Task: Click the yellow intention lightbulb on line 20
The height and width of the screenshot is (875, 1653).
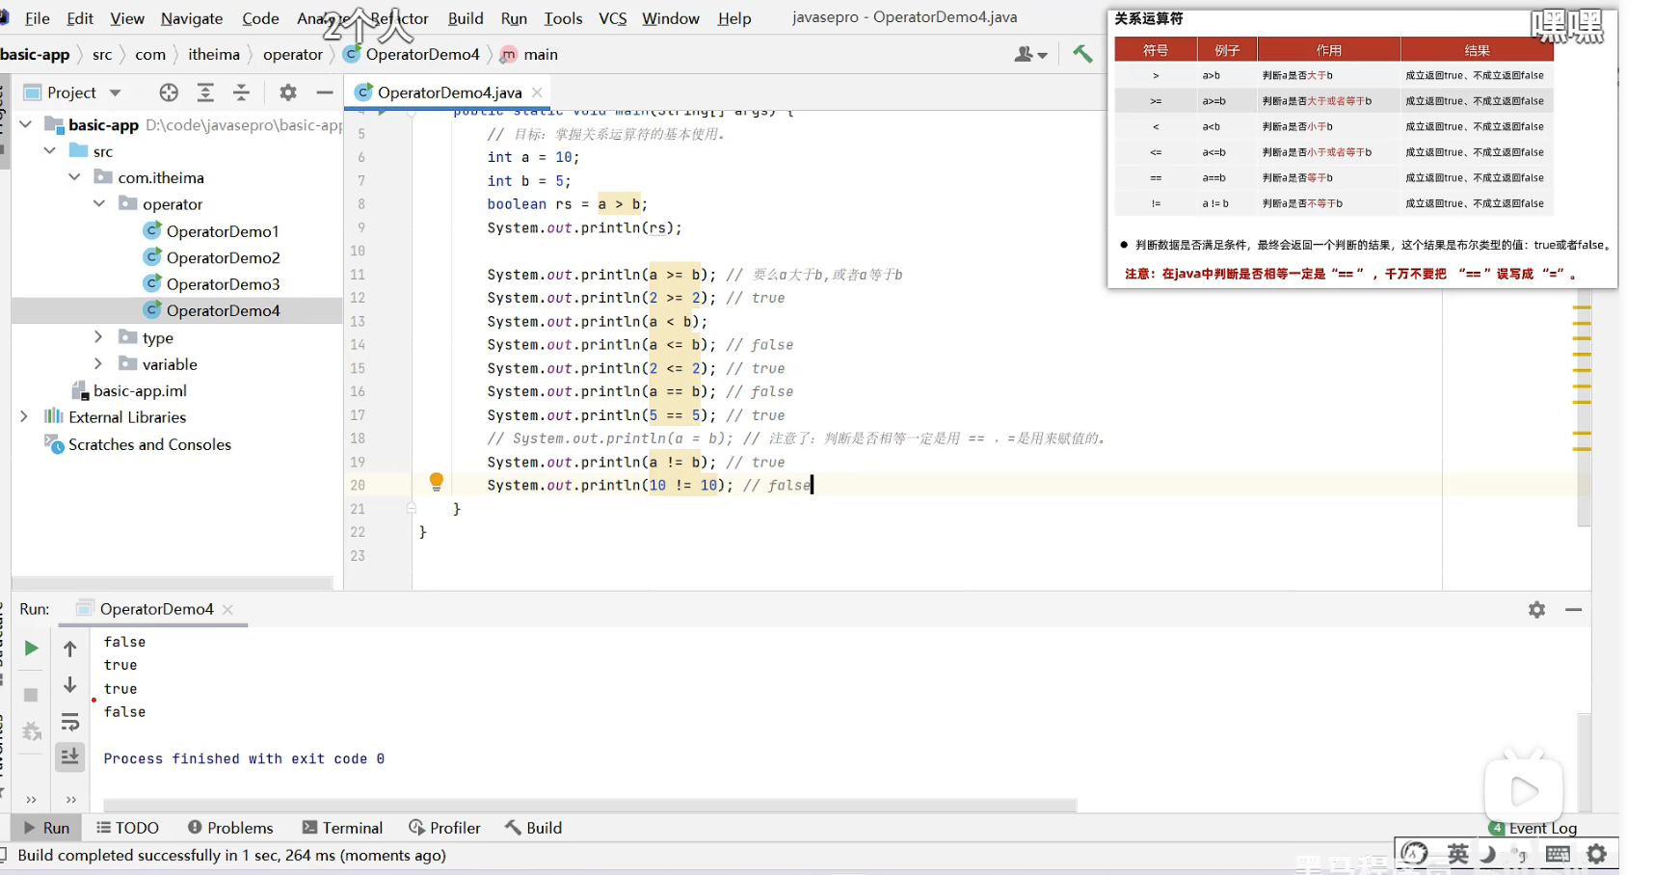Action: (x=436, y=481)
